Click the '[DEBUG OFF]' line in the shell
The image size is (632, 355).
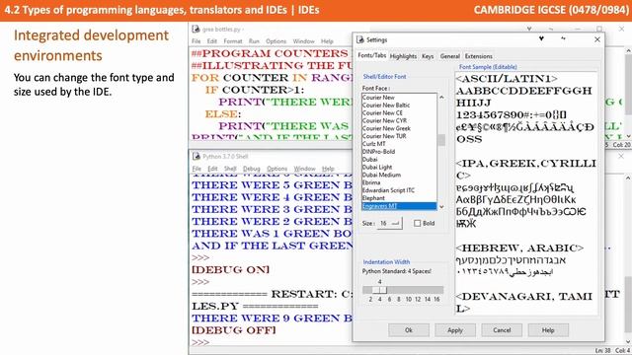point(234,330)
